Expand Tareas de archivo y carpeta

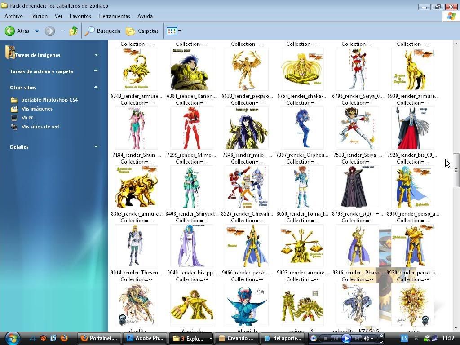click(96, 71)
